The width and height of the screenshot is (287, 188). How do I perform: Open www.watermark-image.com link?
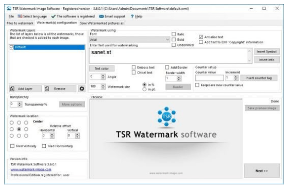(31, 169)
